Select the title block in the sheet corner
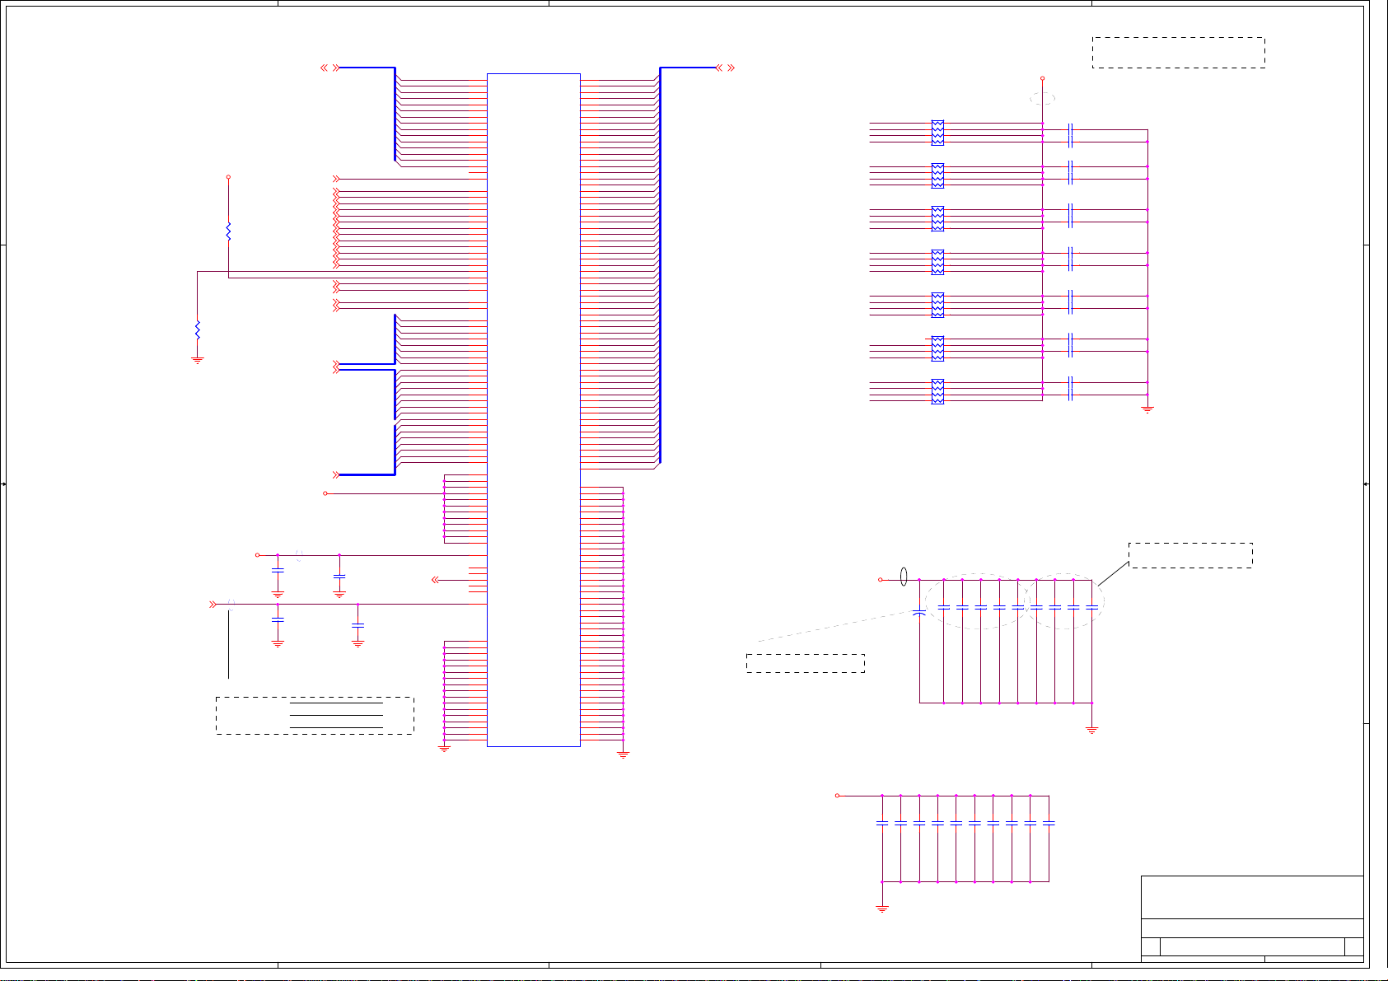 pos(1252,918)
